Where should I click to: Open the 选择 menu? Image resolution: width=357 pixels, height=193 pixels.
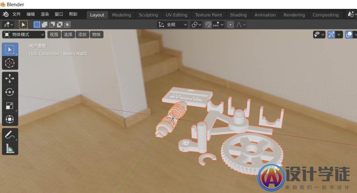(x=68, y=35)
